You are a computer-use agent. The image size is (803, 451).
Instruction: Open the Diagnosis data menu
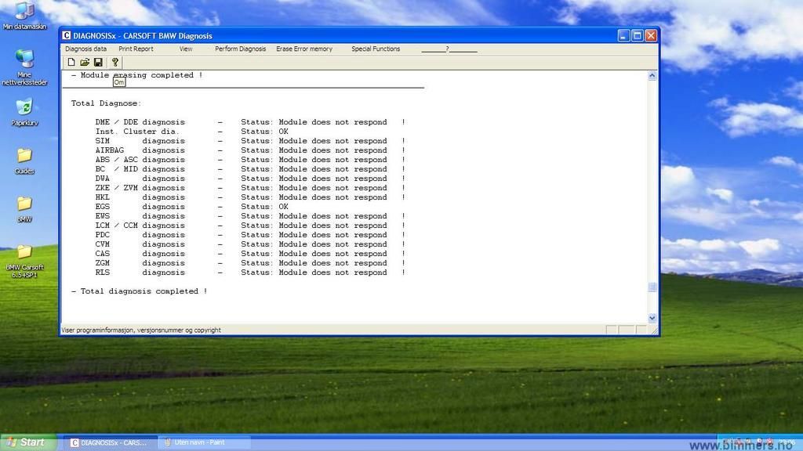[85, 49]
